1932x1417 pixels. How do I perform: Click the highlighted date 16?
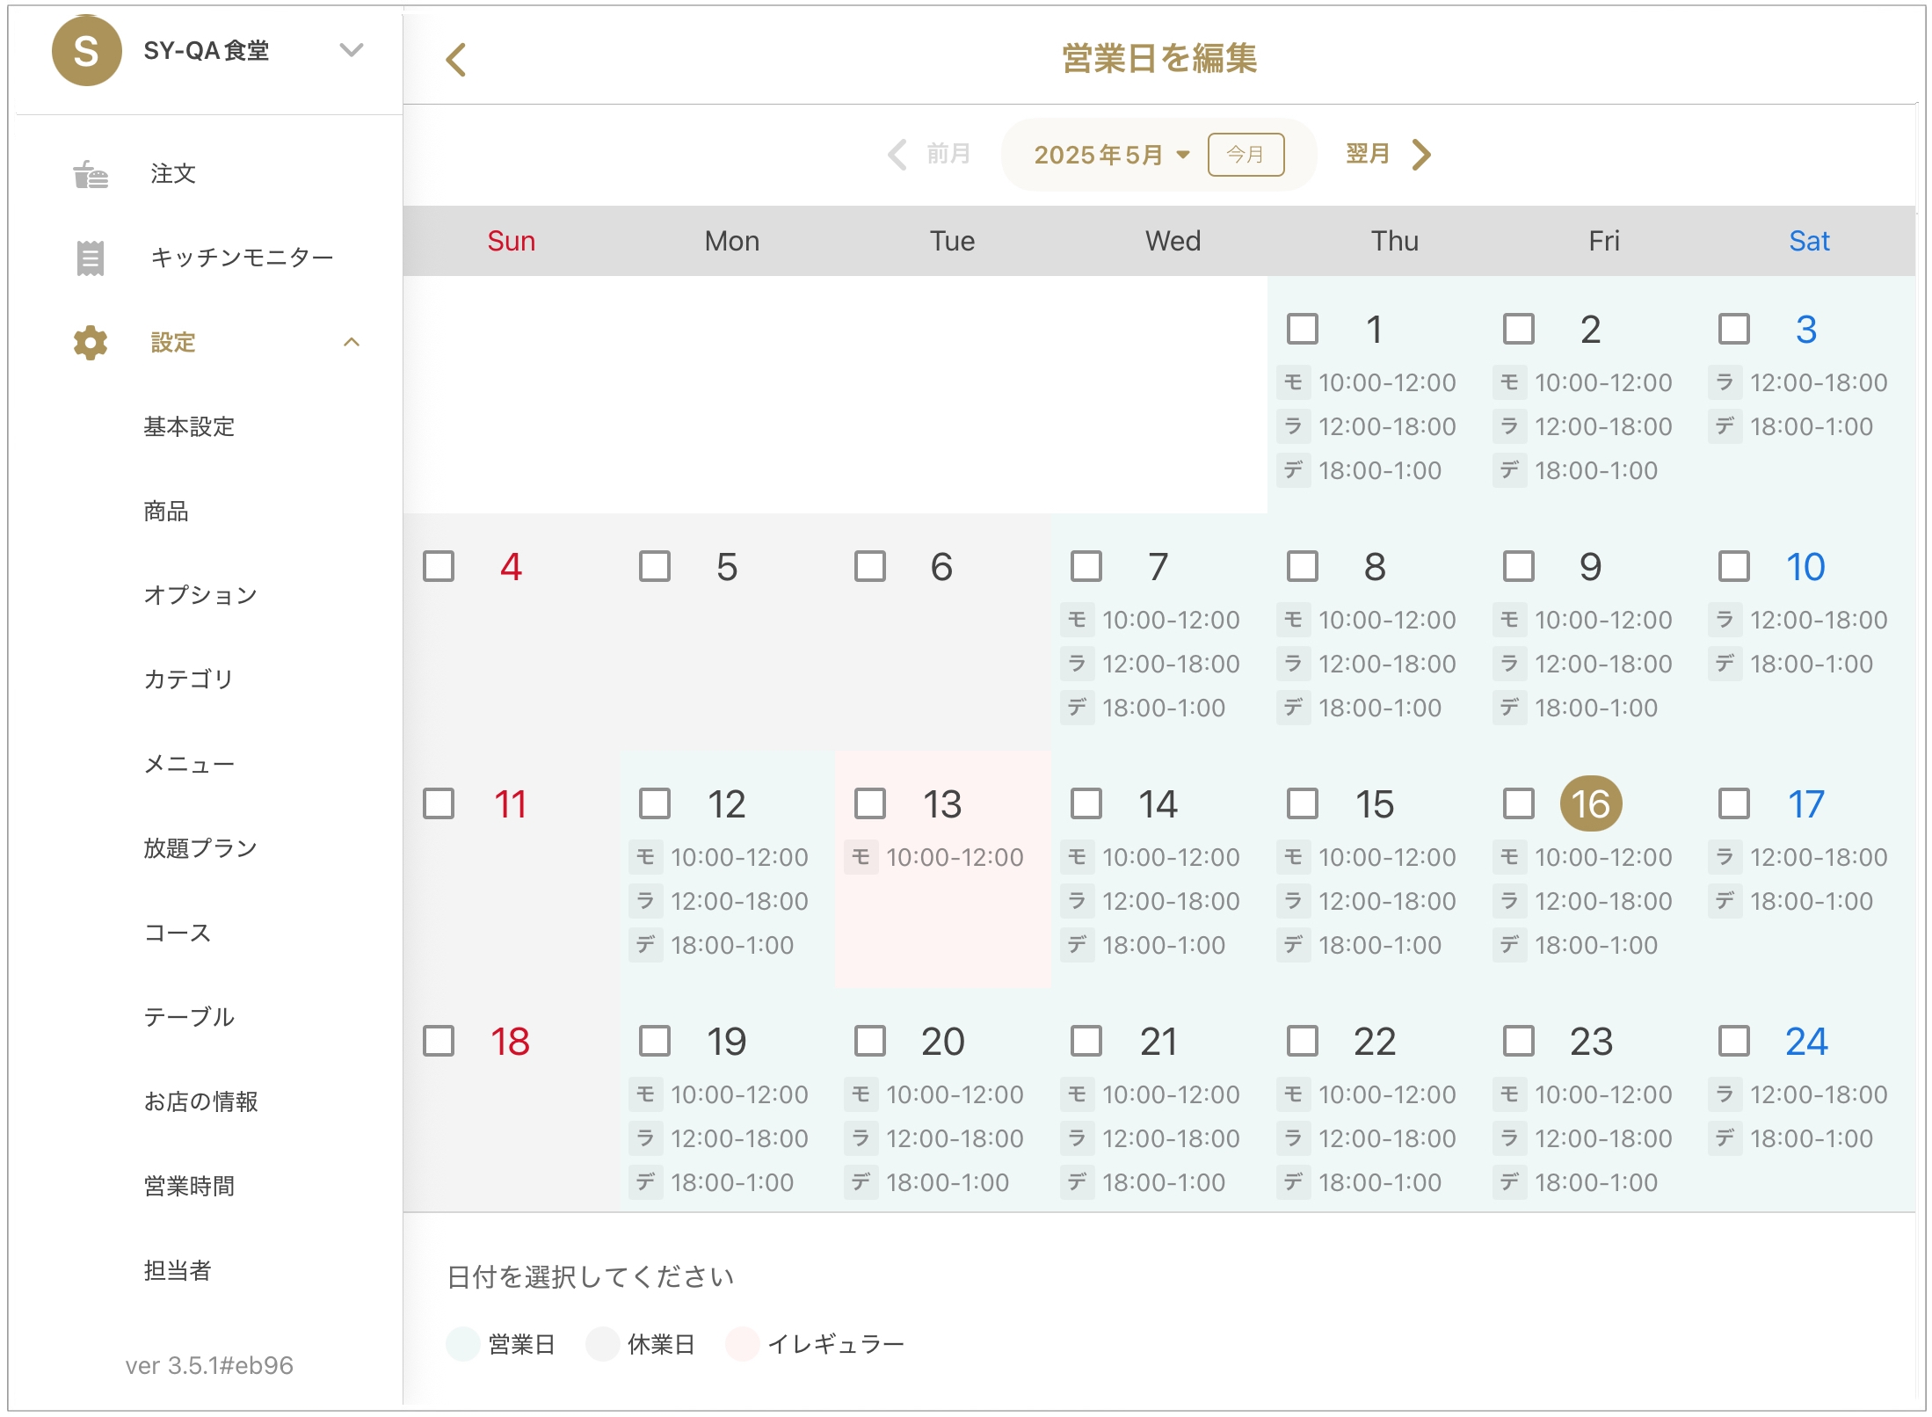click(1590, 803)
